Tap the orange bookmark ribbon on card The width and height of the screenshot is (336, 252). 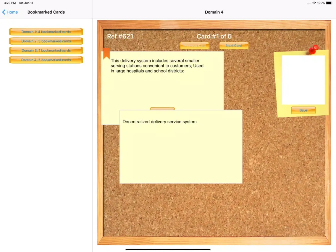click(x=106, y=53)
